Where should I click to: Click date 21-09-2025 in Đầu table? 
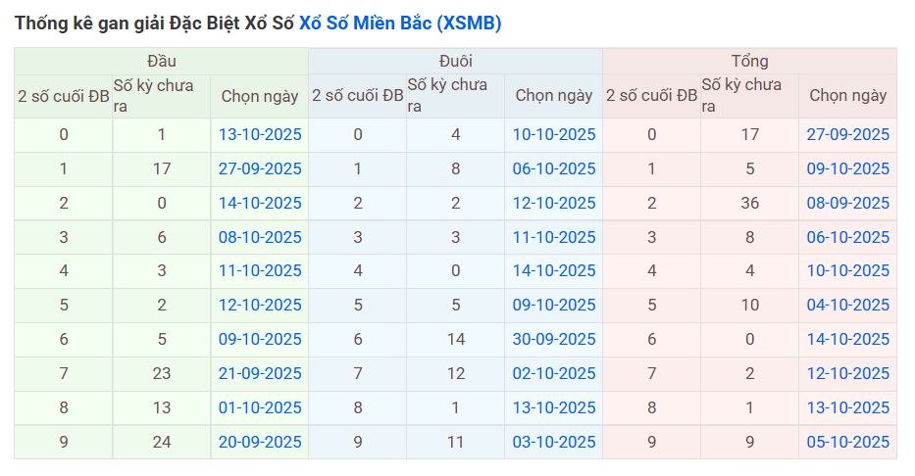(x=260, y=373)
